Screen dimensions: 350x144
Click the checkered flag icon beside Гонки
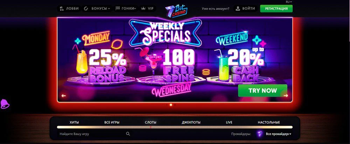pos(118,8)
